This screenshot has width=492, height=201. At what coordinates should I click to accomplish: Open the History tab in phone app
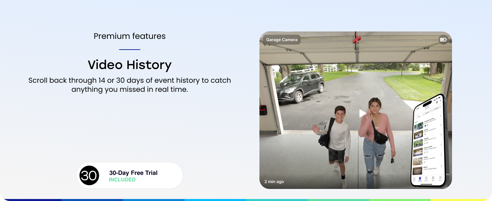420,179
